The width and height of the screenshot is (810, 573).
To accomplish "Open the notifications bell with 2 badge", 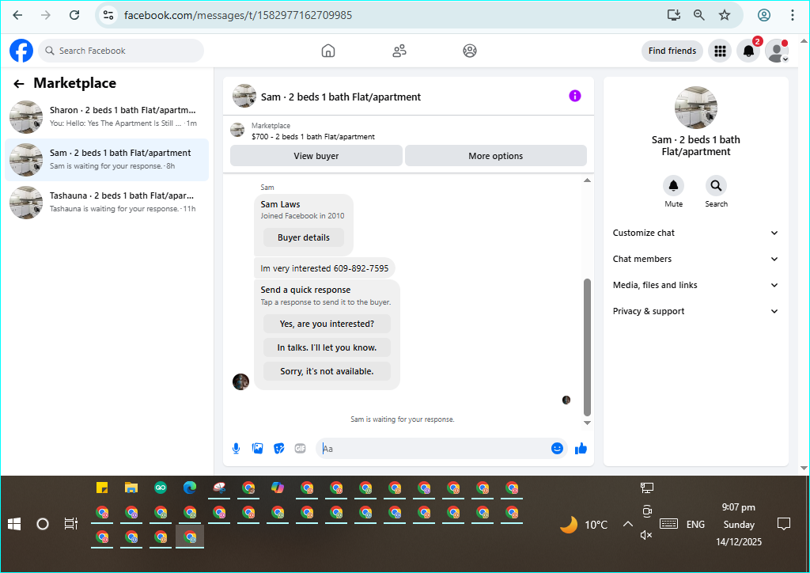I will [748, 51].
